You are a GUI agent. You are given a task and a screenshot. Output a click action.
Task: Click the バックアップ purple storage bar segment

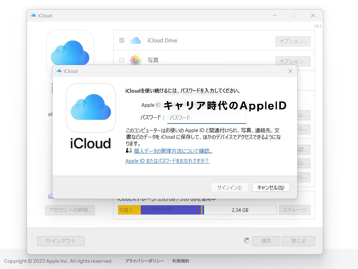coord(171,210)
